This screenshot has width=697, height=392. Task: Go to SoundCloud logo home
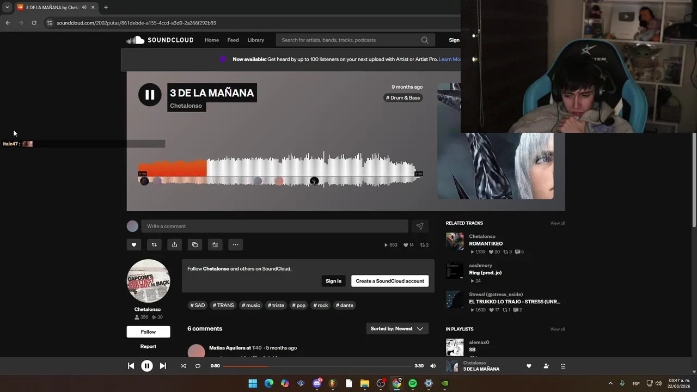pos(160,40)
